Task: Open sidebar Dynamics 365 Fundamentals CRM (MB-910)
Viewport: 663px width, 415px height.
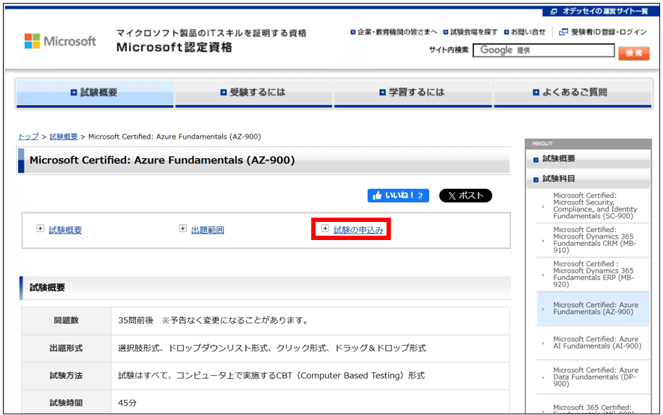Action: [x=594, y=240]
